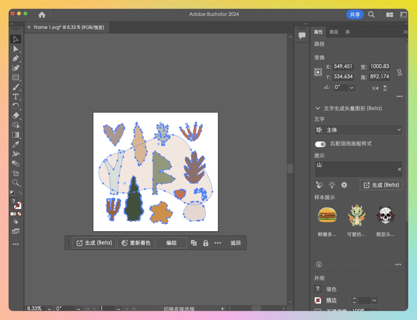Select the Eraser tool
This screenshot has width=417, height=320.
(16, 116)
